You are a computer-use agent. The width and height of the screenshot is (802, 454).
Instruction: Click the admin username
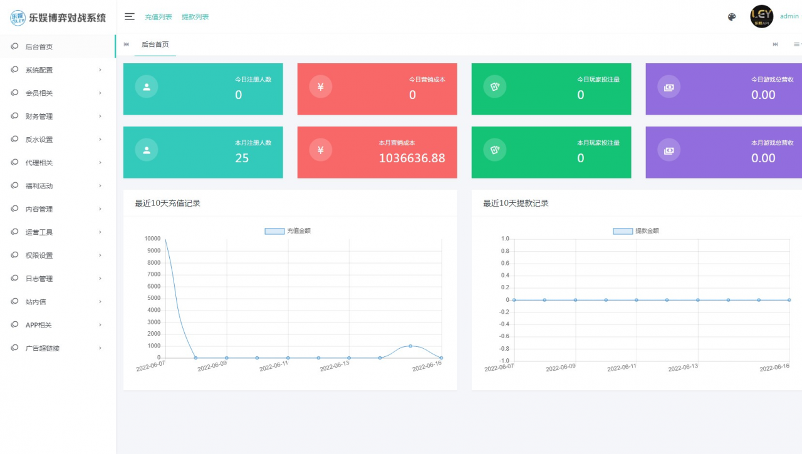(x=789, y=16)
